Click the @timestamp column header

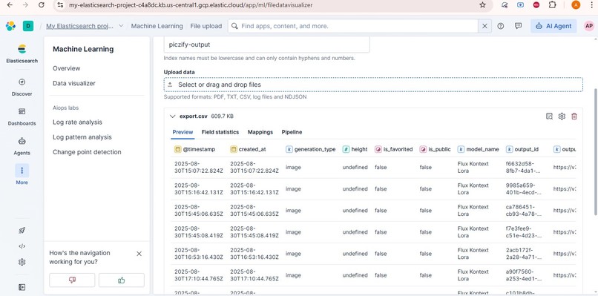(x=194, y=149)
